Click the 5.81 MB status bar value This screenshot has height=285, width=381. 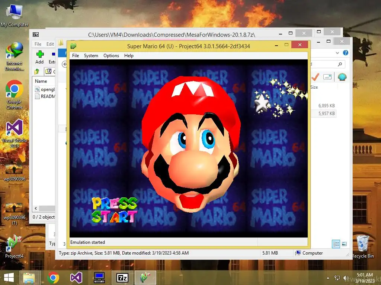point(270,253)
